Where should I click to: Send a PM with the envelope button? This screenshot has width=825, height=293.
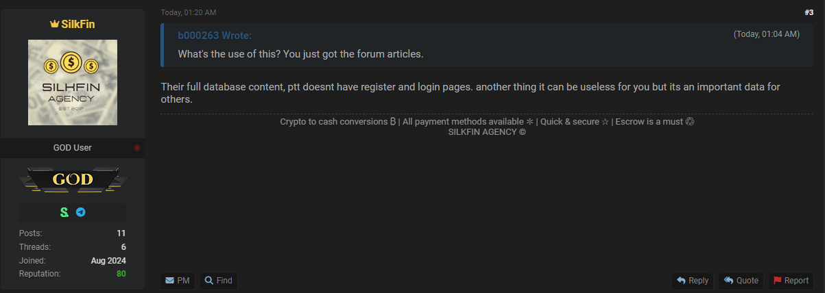[178, 281]
